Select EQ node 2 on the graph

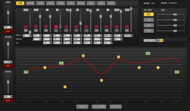pyautogui.click(x=65, y=87)
